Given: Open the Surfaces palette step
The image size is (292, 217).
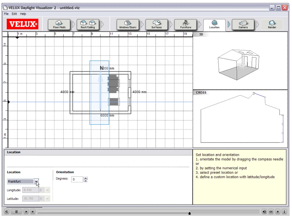Looking at the screenshot, I should [157, 25].
